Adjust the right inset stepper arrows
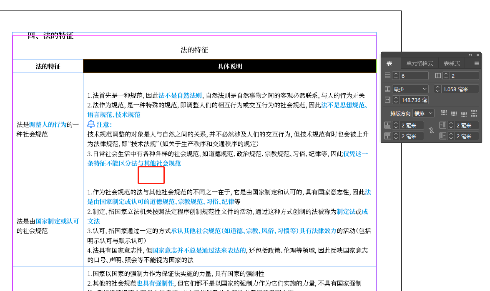 tap(451, 136)
